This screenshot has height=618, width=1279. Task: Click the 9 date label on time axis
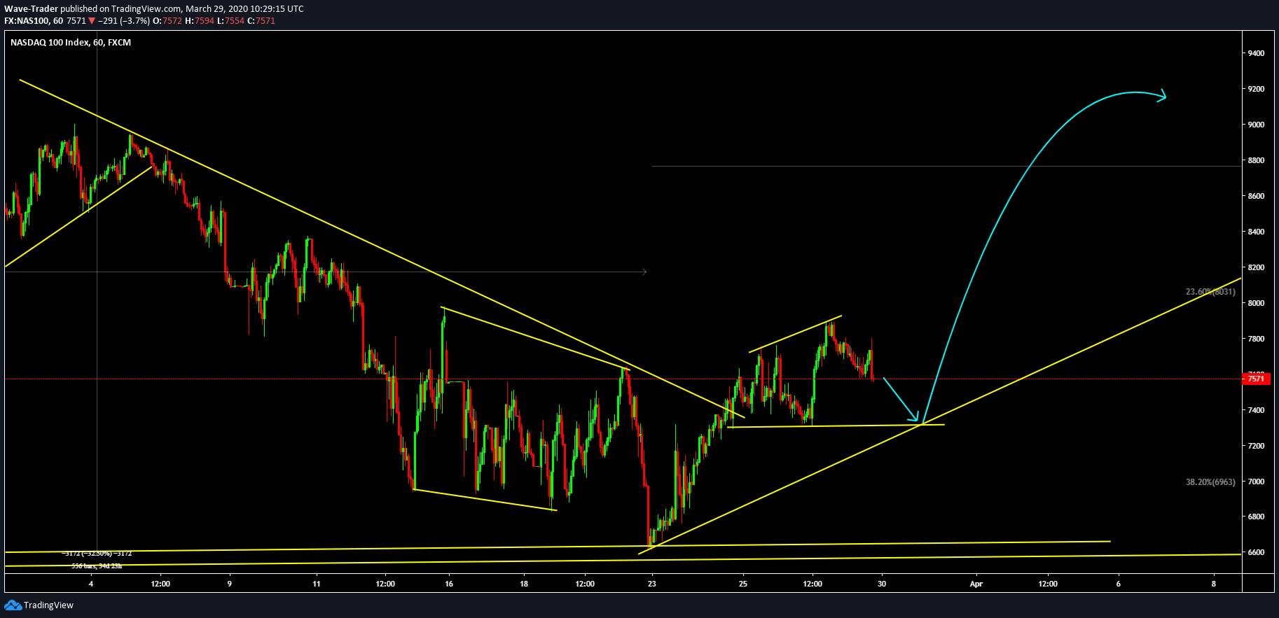point(230,584)
